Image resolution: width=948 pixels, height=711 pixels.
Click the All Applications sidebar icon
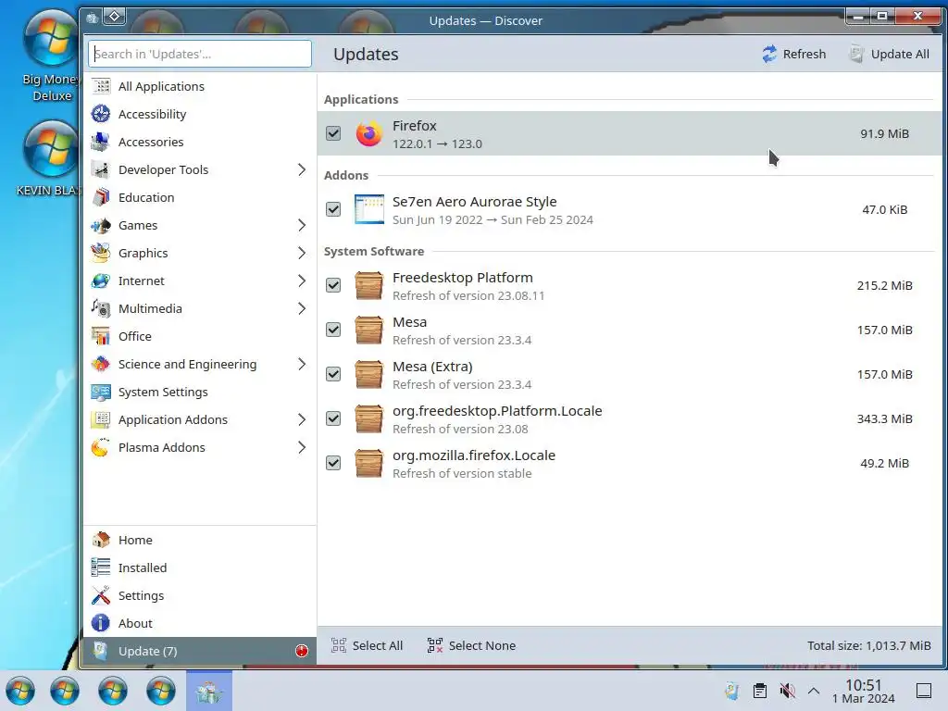[101, 86]
